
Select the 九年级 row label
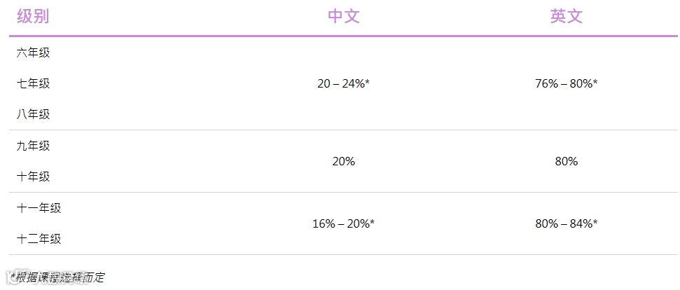coord(34,146)
